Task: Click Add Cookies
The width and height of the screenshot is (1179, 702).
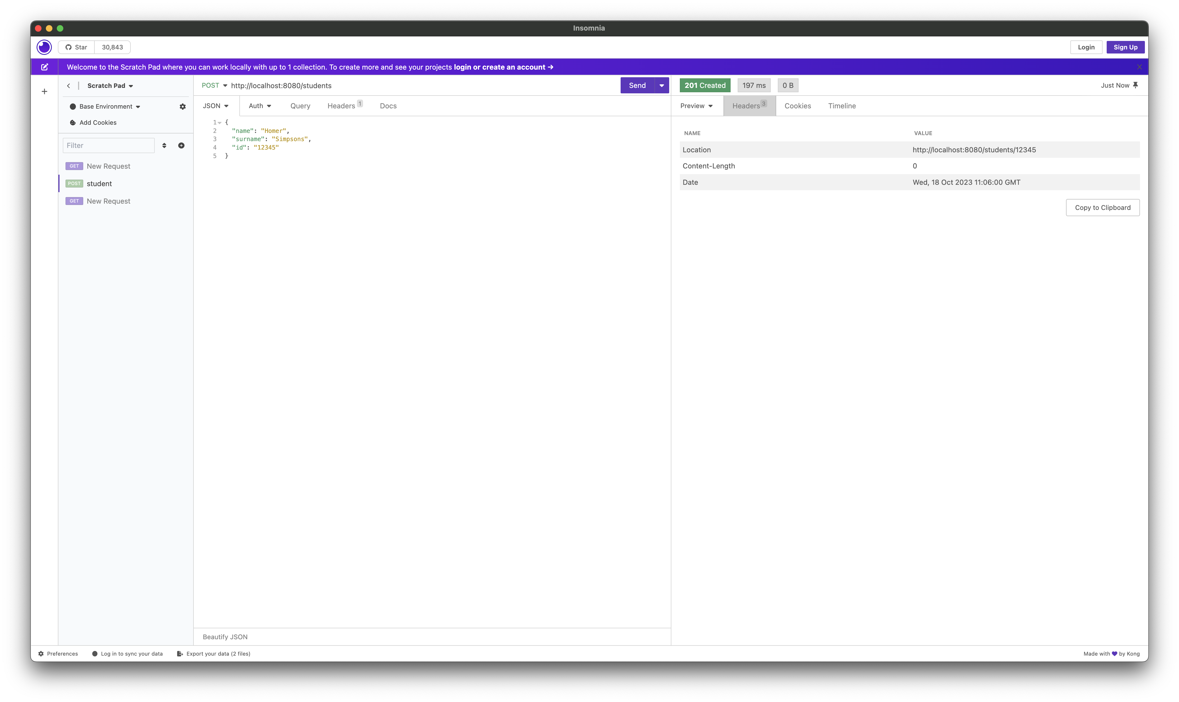Action: 93,123
